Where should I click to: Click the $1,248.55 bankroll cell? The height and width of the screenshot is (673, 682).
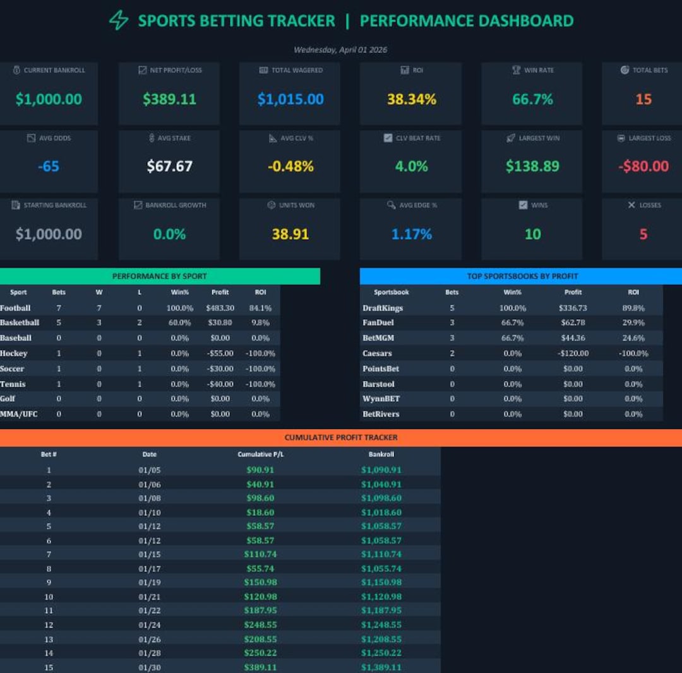click(x=381, y=625)
